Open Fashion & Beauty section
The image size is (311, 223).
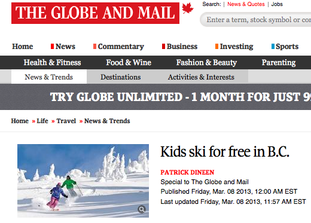click(x=206, y=63)
